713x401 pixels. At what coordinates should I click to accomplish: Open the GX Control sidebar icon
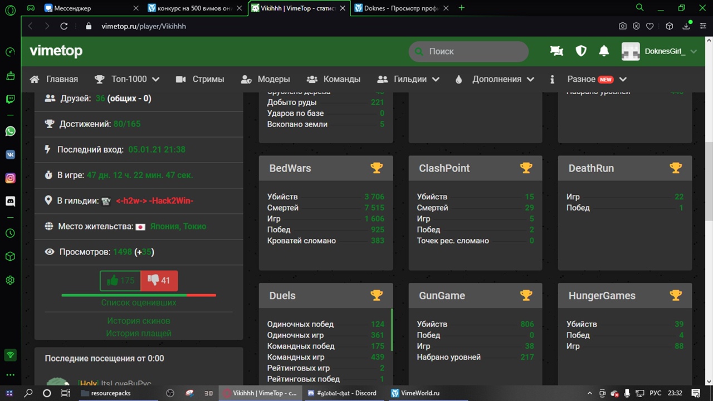[10, 52]
